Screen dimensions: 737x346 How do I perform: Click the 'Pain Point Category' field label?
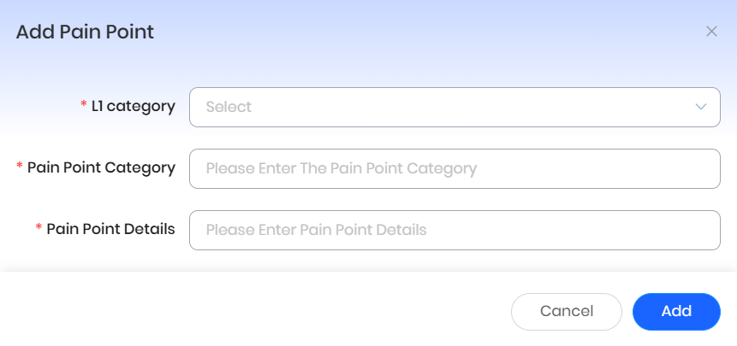[x=101, y=167]
